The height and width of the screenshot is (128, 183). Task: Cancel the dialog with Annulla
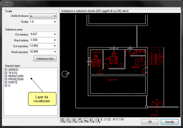[170, 122]
